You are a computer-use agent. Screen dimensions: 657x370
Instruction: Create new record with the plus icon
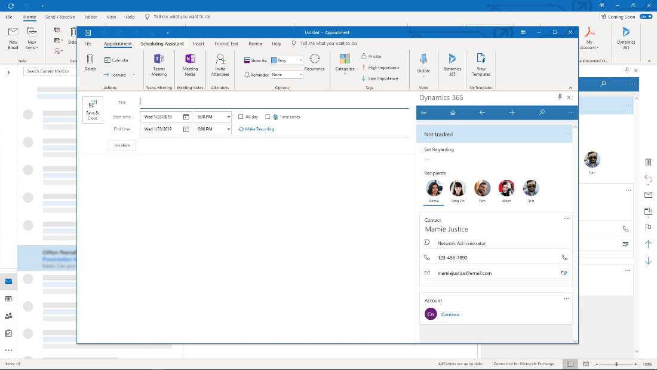click(511, 112)
